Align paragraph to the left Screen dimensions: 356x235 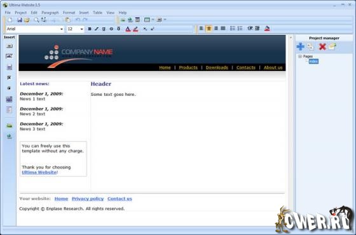(x=202, y=29)
